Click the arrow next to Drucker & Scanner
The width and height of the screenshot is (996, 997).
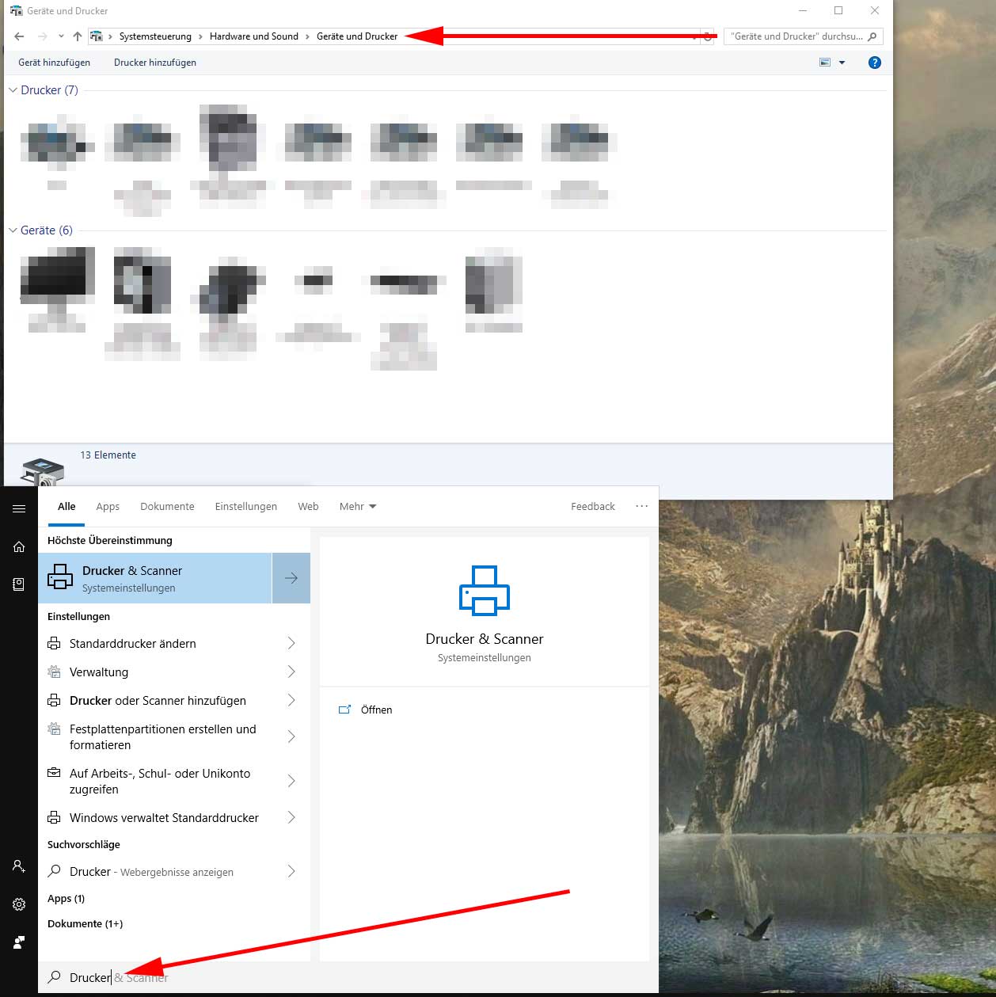[x=291, y=578]
